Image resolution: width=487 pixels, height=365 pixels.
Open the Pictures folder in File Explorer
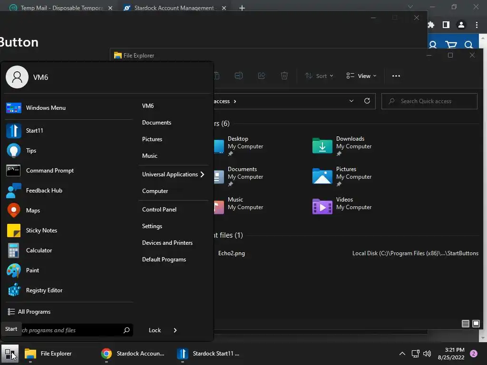[x=342, y=176]
